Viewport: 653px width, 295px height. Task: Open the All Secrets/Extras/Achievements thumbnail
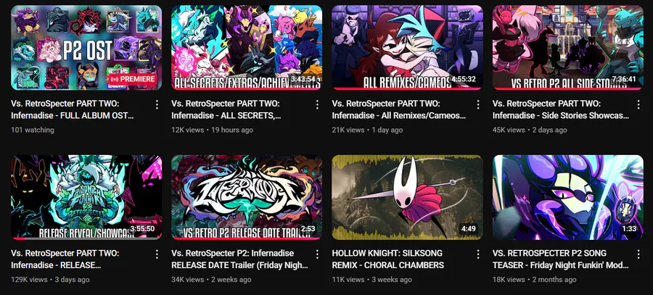[247, 47]
